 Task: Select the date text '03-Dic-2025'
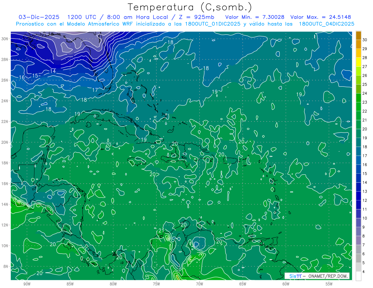point(39,17)
